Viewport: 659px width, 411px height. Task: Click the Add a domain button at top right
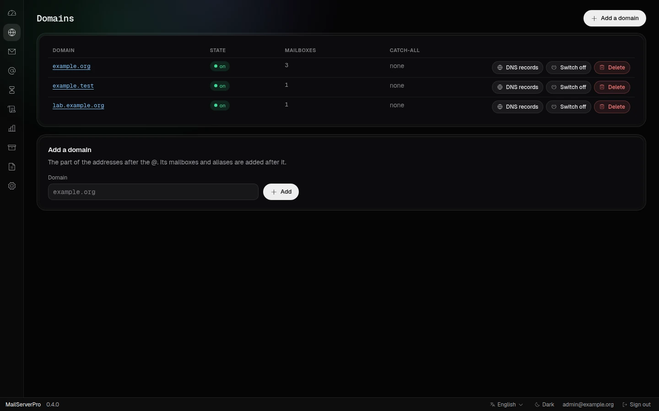coord(615,18)
